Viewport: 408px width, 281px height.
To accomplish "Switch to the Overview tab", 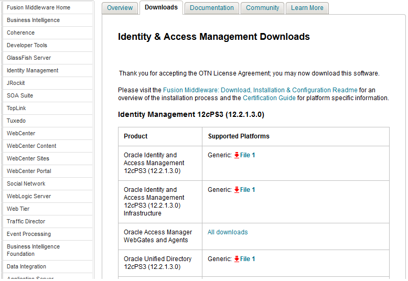I will click(120, 8).
